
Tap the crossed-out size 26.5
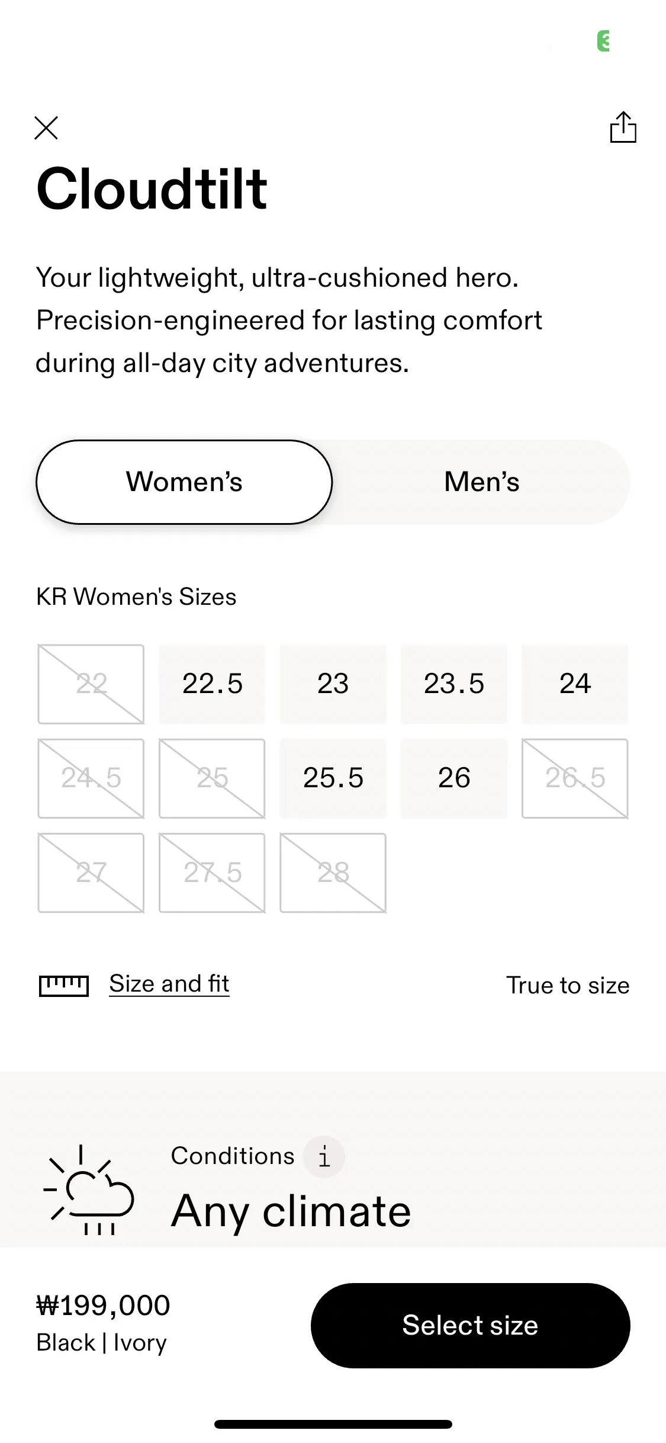pyautogui.click(x=575, y=778)
